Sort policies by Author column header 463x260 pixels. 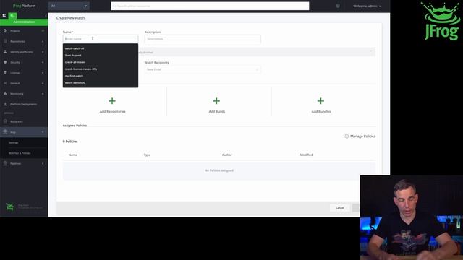point(226,155)
